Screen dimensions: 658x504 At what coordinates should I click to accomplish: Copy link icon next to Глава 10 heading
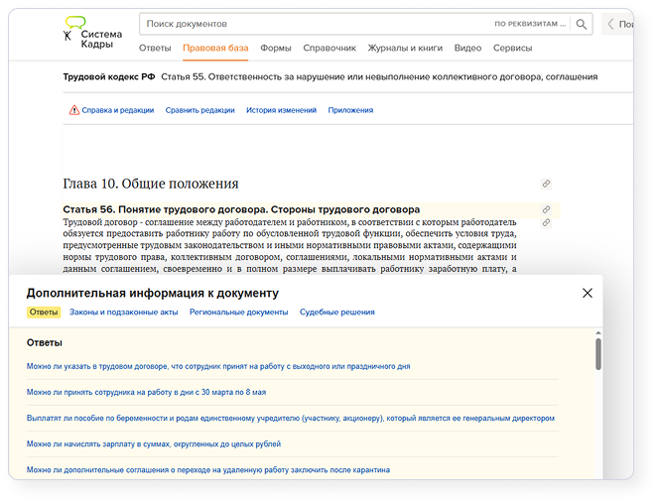pyautogui.click(x=546, y=184)
